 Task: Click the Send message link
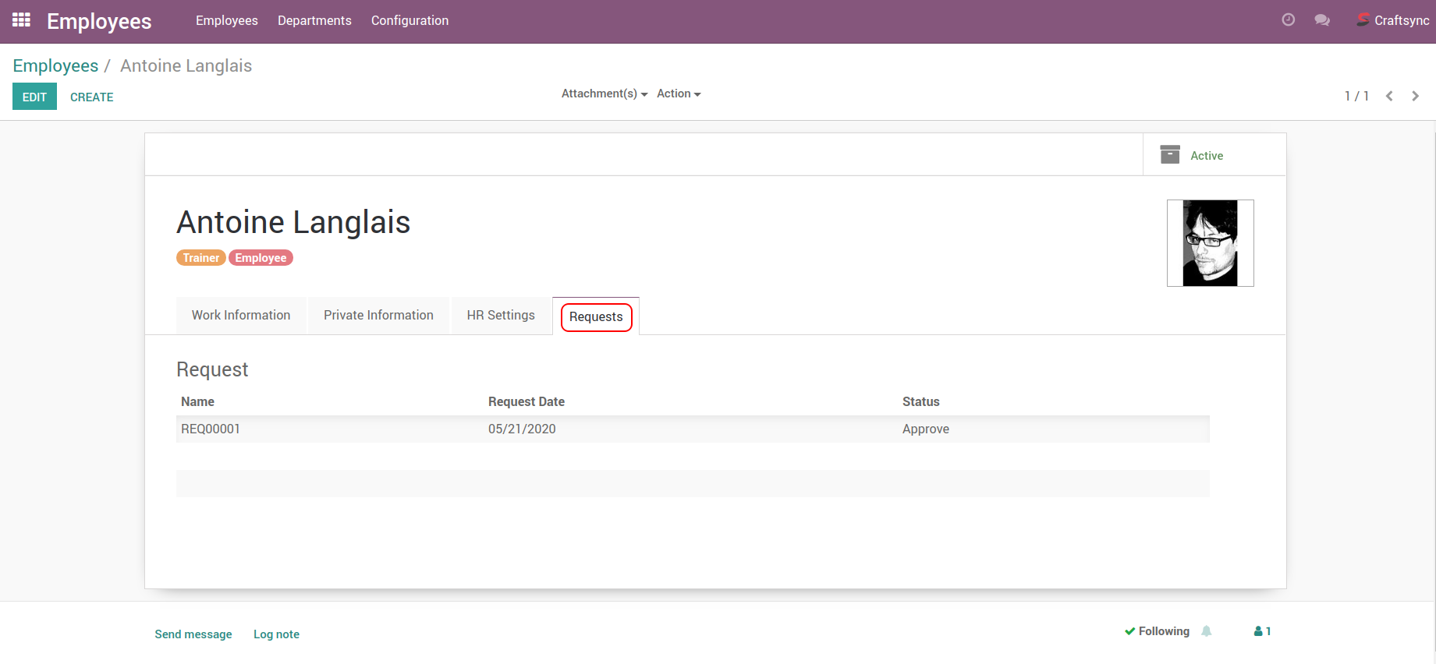point(193,634)
